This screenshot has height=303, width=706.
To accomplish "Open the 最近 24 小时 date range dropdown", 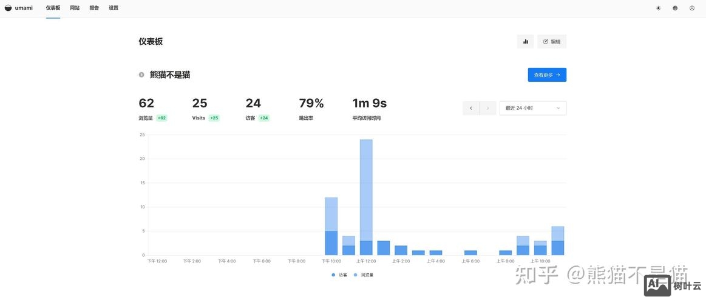I will pos(532,108).
